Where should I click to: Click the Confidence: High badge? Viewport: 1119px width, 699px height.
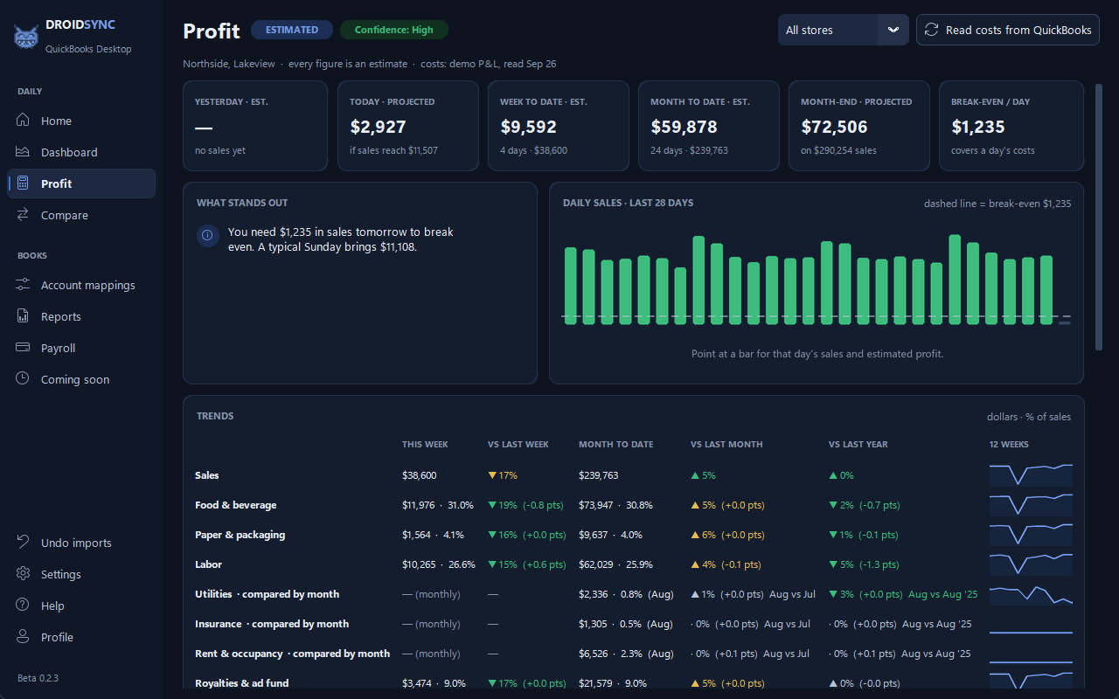394,30
